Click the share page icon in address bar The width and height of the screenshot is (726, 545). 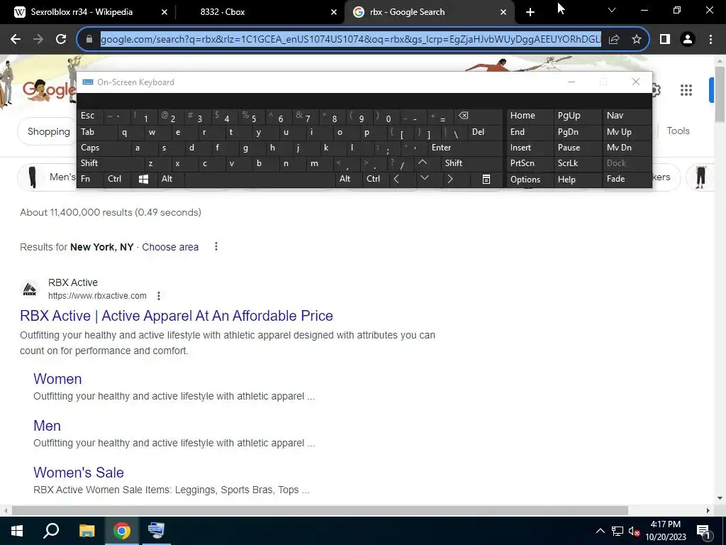coord(614,40)
